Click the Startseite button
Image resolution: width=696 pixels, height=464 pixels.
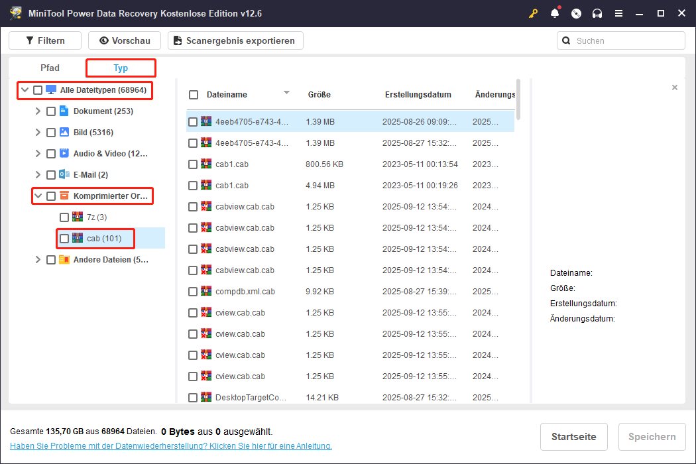[573, 437]
